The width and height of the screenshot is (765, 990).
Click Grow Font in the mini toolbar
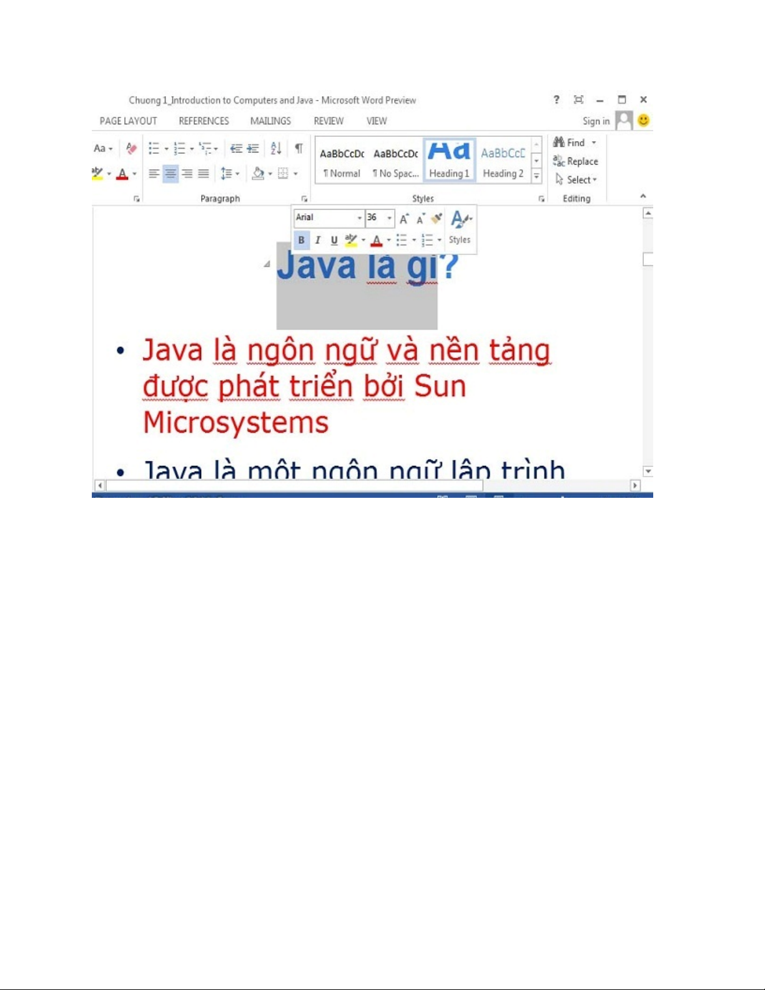click(x=404, y=219)
